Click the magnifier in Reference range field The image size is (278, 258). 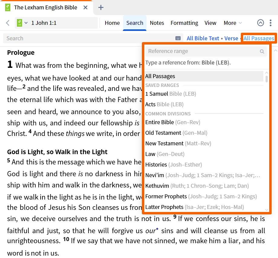(x=262, y=51)
